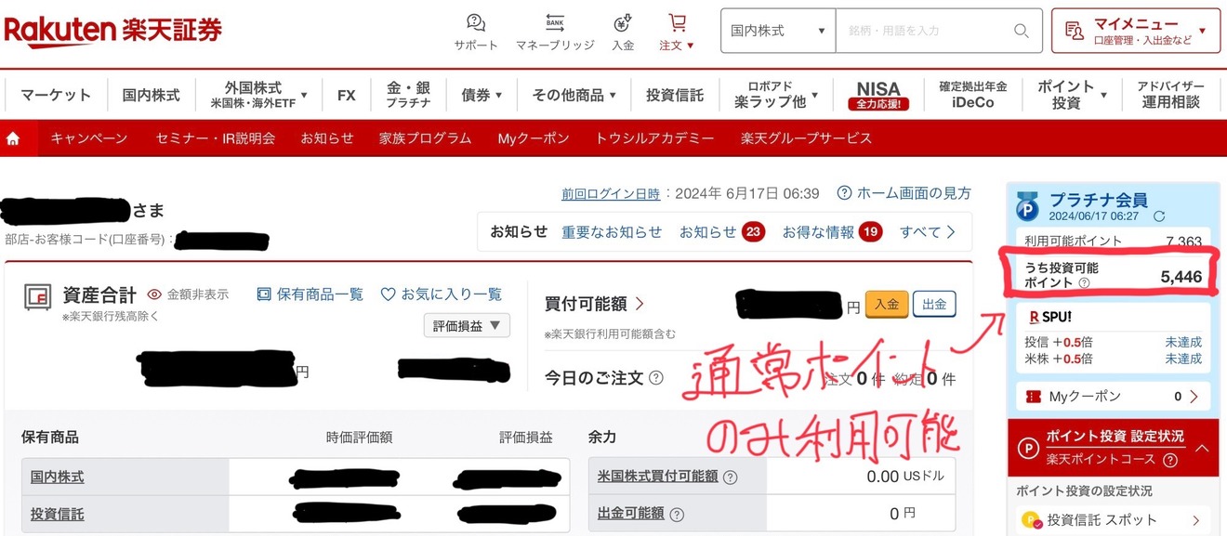Go to the キャンペーン page
The width and height of the screenshot is (1227, 536).
tap(89, 138)
